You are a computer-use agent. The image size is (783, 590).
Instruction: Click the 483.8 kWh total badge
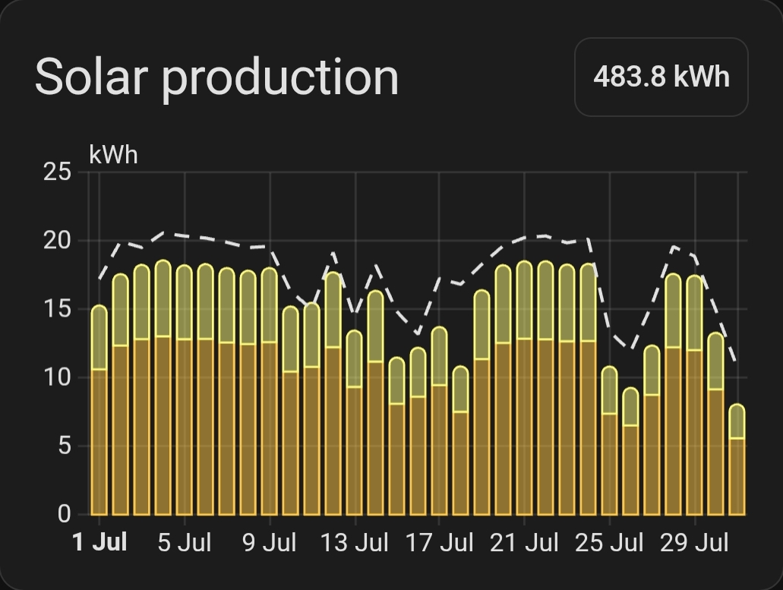661,77
